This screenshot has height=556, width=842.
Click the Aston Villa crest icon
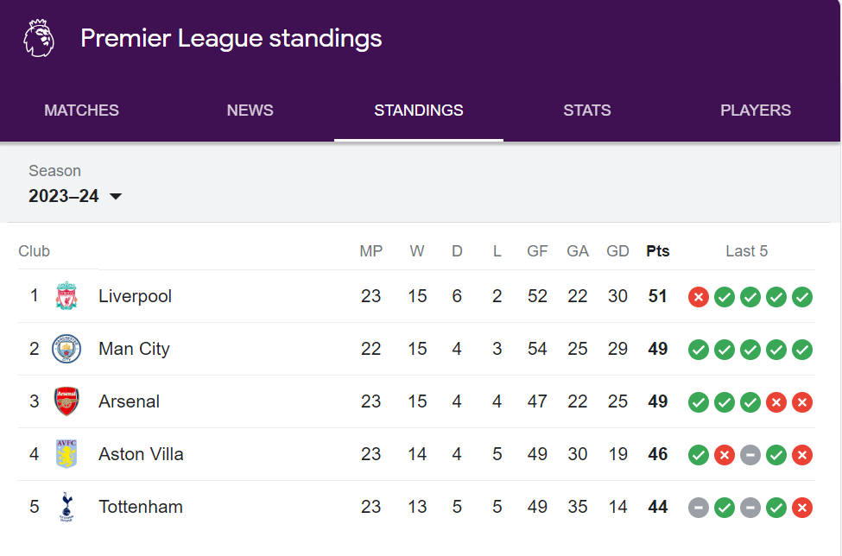[x=66, y=454]
